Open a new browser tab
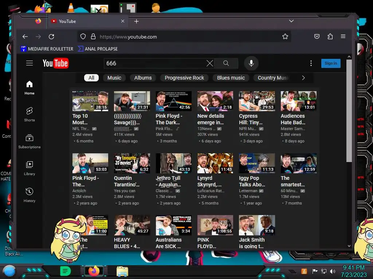Screen dimensions: 373x279 (136, 21)
